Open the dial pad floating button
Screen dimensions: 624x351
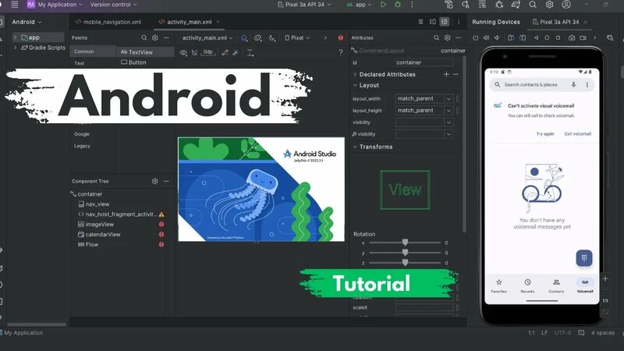583,258
